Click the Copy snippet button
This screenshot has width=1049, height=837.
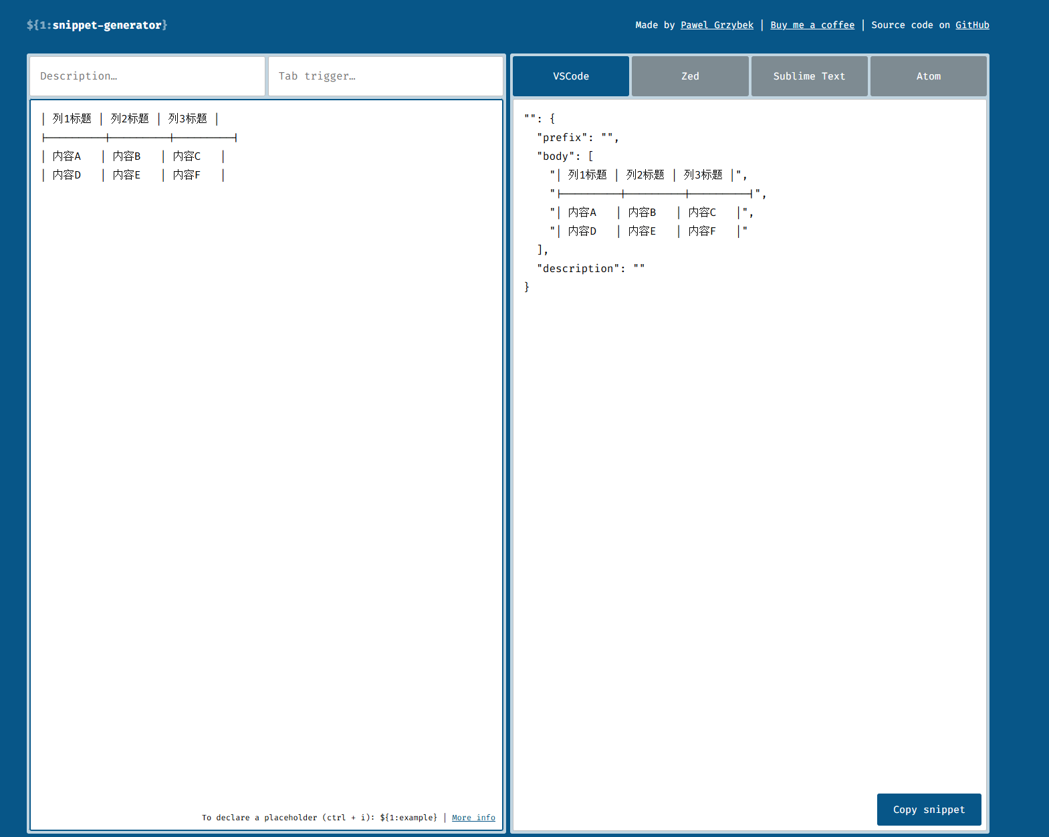tap(929, 810)
